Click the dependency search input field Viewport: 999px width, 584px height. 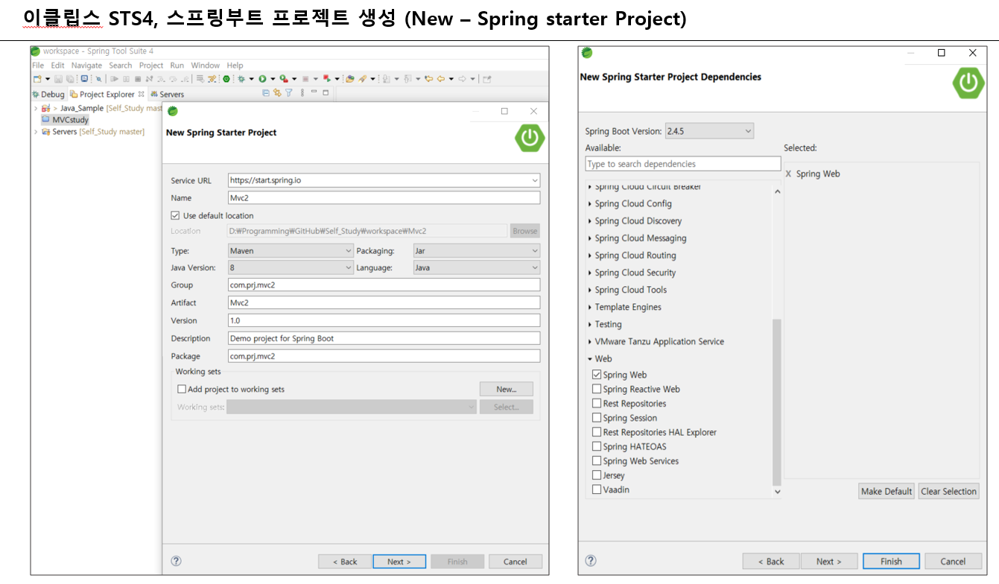pyautogui.click(x=683, y=164)
